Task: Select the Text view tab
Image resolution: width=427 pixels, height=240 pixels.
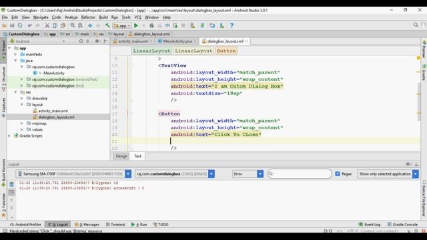Action: click(137, 156)
